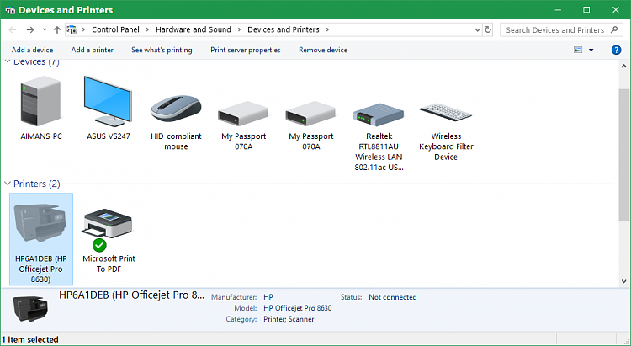Image resolution: width=631 pixels, height=346 pixels.
Task: Open the help question mark icon
Action: [x=616, y=51]
